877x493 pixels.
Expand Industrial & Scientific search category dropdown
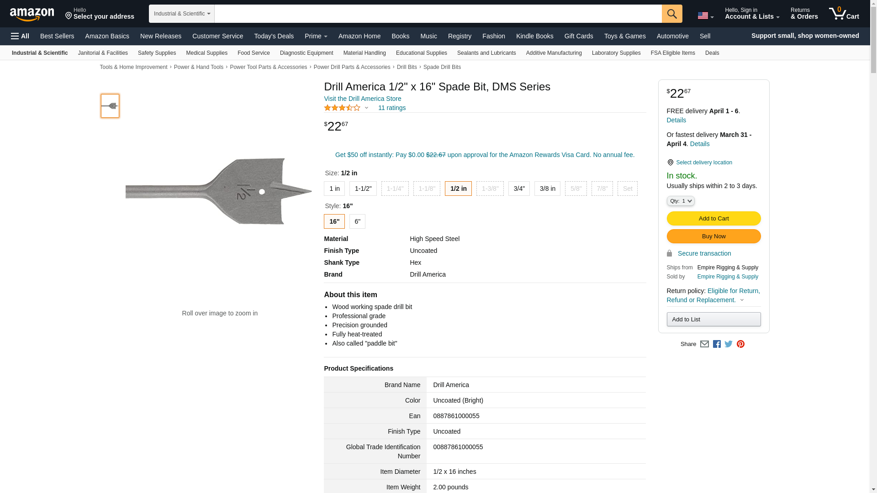click(182, 14)
